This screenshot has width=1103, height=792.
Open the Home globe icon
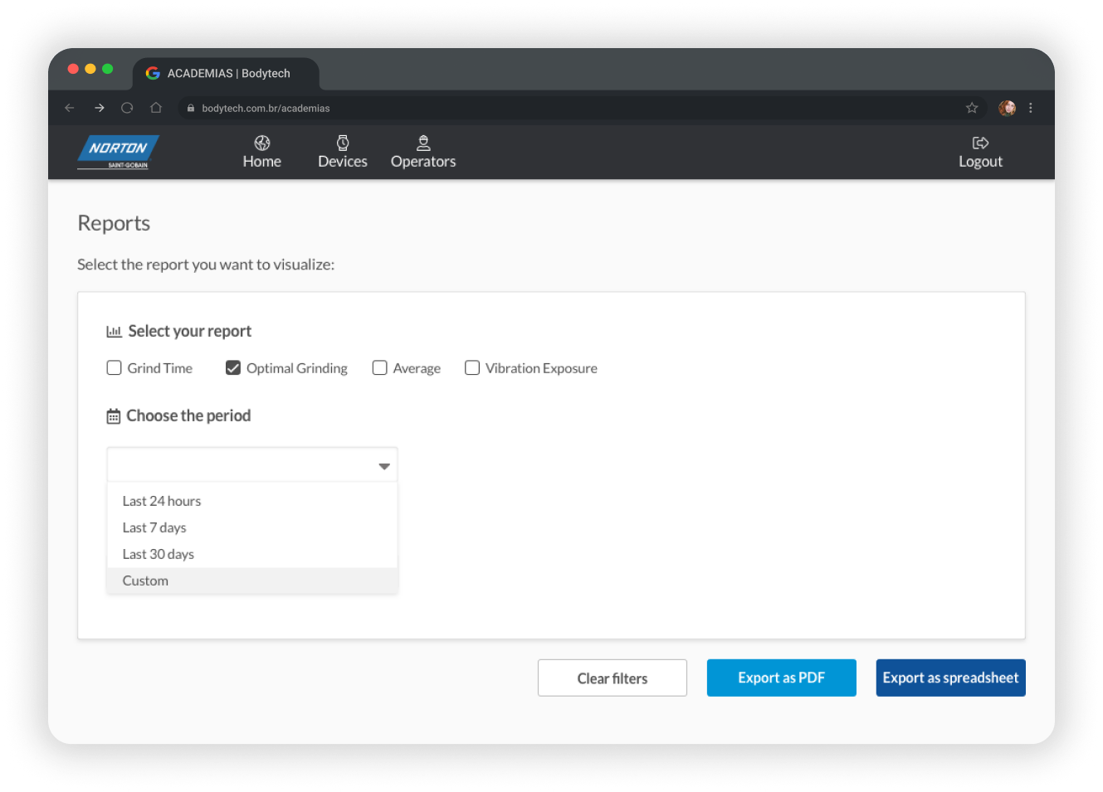point(262,143)
